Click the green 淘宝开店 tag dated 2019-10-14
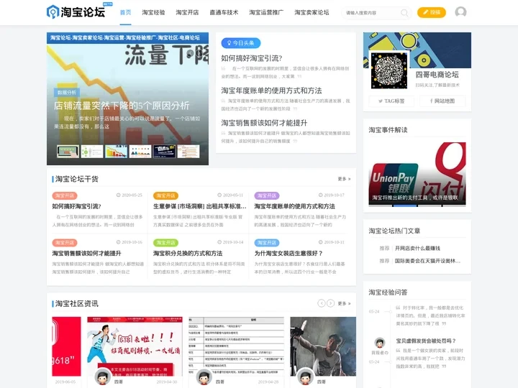The height and width of the screenshot is (388, 518). pyautogui.click(x=166, y=243)
